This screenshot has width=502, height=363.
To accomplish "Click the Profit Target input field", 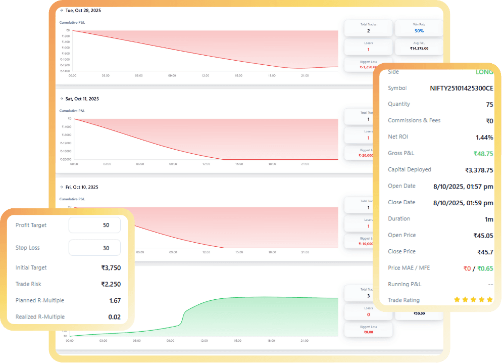I will coord(94,225).
